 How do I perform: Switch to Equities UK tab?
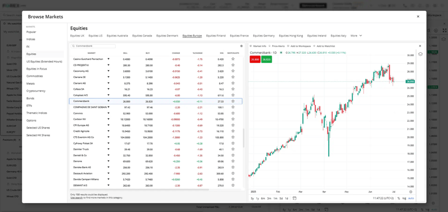[77, 36]
